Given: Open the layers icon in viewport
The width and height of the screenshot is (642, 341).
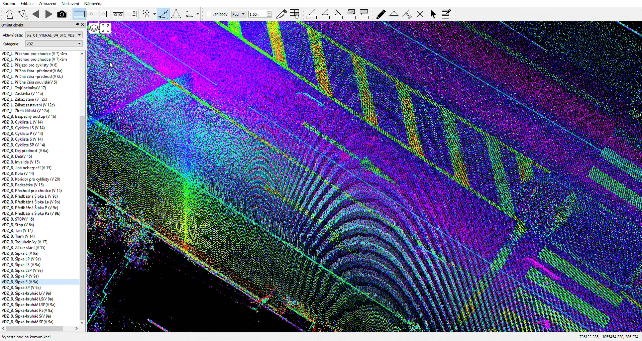Looking at the screenshot, I should [94, 28].
